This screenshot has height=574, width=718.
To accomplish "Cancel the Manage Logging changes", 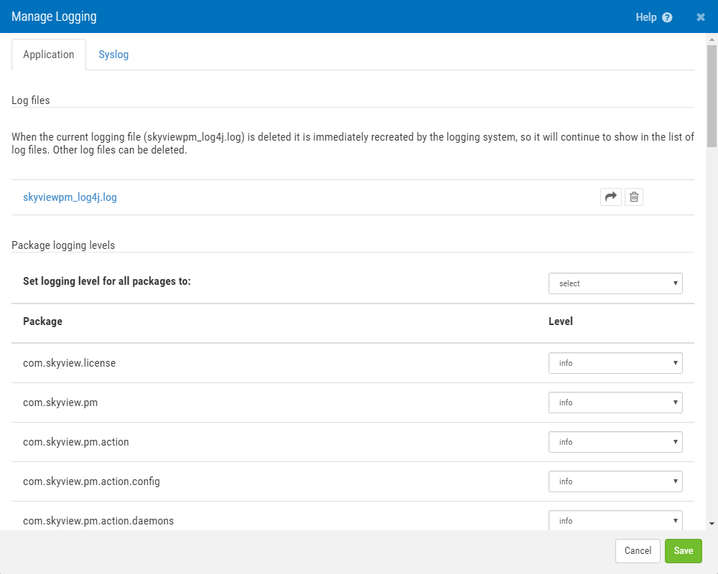I will 638,551.
